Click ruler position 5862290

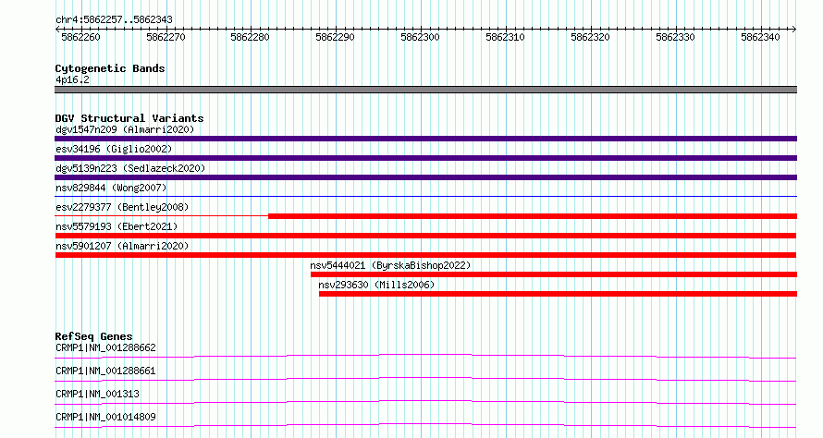(336, 37)
